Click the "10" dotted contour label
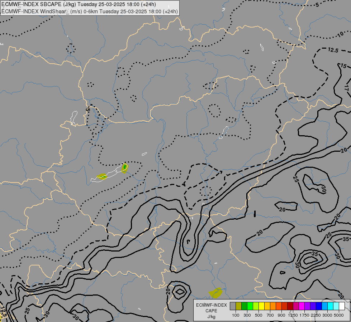351x322 pixels. (340, 34)
